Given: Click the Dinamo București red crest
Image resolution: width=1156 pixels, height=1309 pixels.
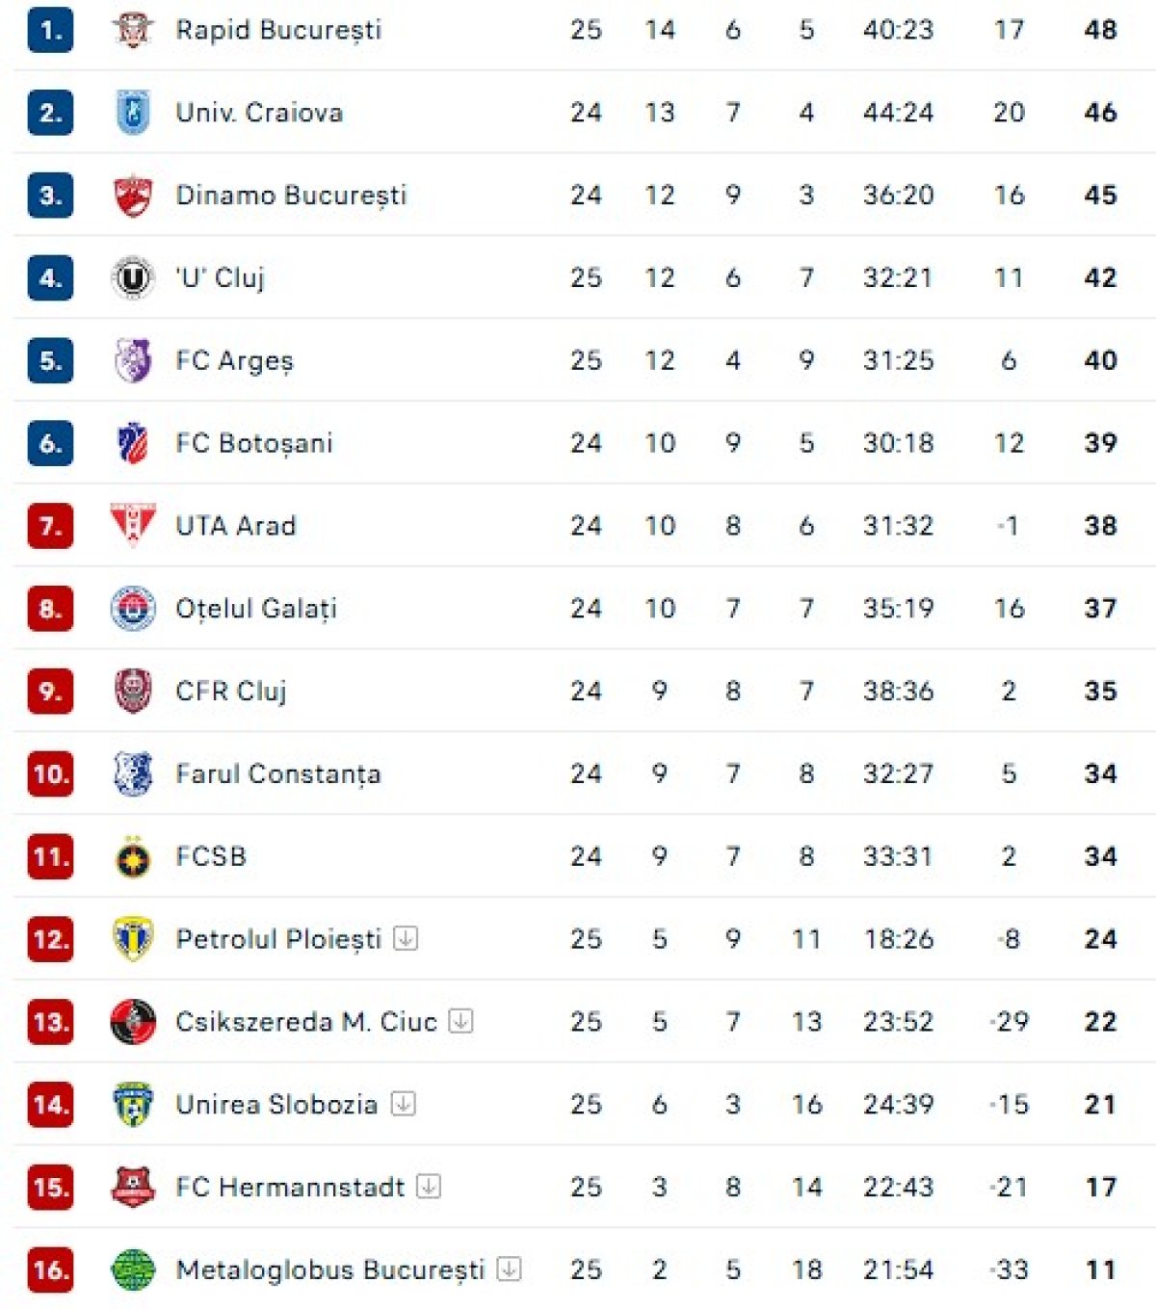Looking at the screenshot, I should pos(133,196).
